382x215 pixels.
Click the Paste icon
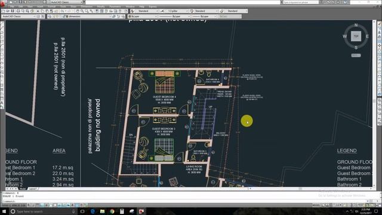tap(47, 11)
